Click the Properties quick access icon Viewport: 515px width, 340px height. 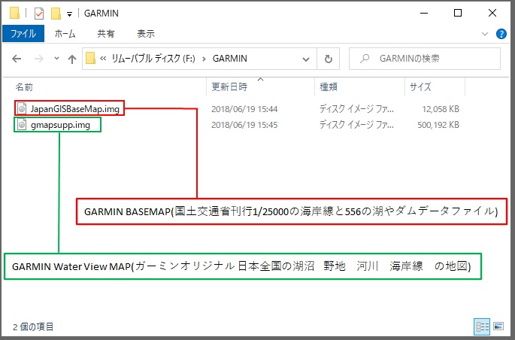point(39,14)
